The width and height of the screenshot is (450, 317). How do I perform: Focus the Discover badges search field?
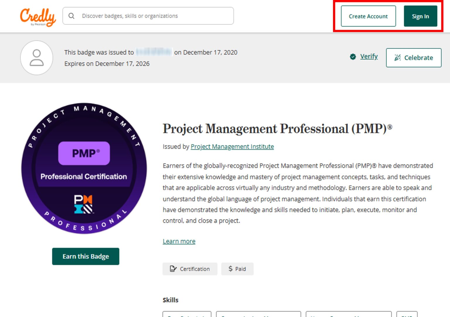(x=152, y=16)
